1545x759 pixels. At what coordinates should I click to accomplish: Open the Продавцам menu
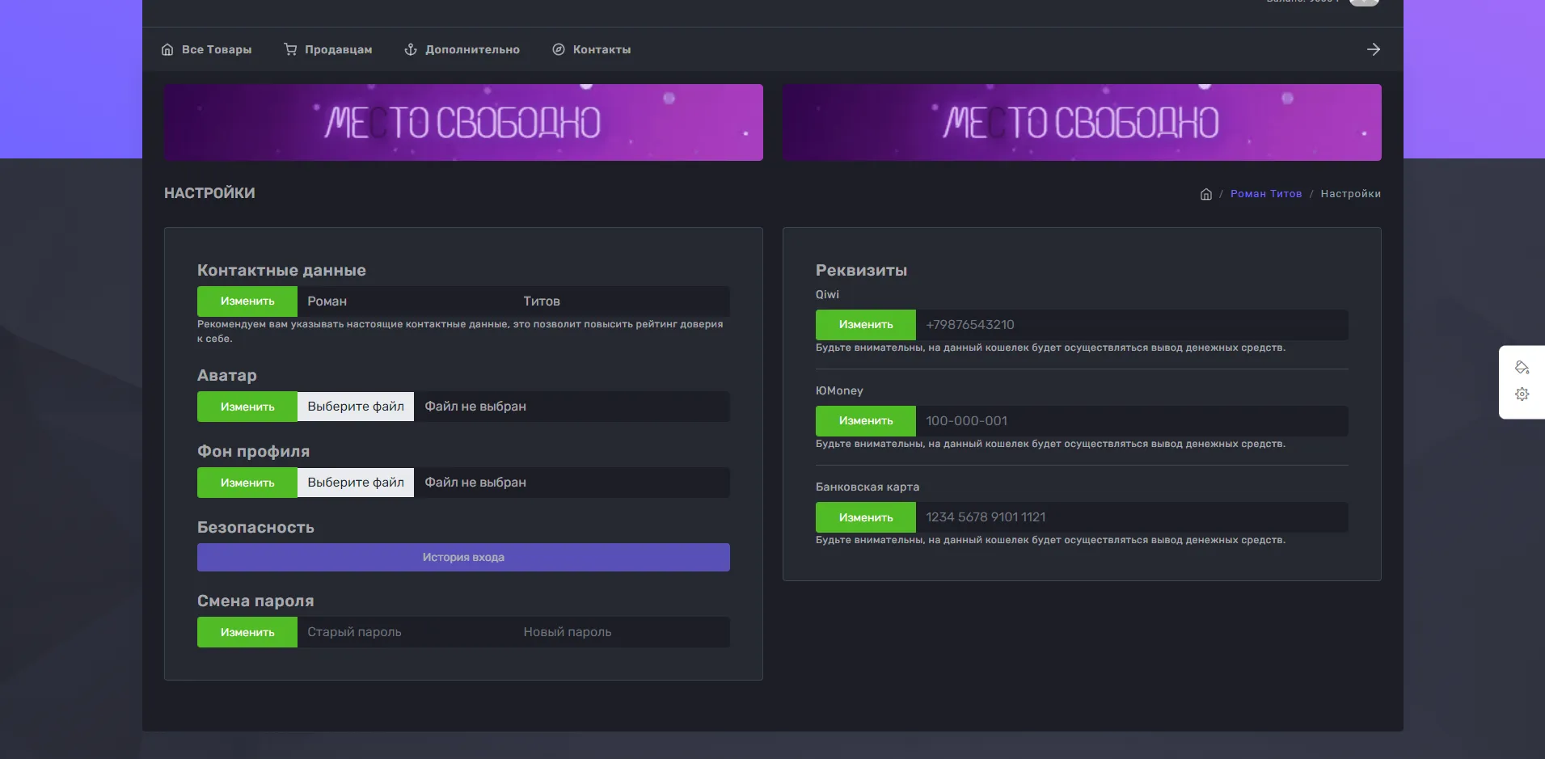click(x=328, y=49)
